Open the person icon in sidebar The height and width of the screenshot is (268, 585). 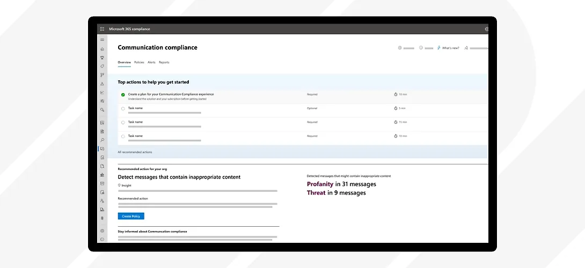point(102,201)
